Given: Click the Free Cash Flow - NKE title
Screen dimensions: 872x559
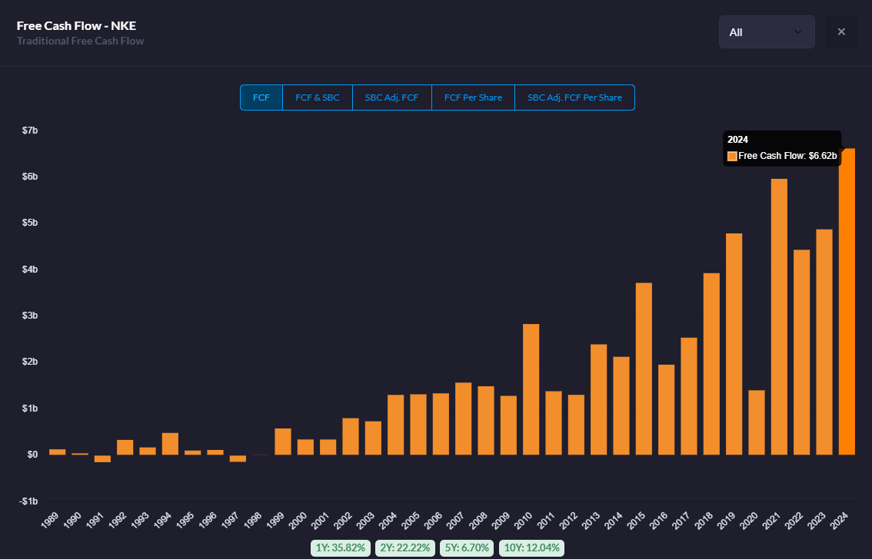Looking at the screenshot, I should (76, 25).
